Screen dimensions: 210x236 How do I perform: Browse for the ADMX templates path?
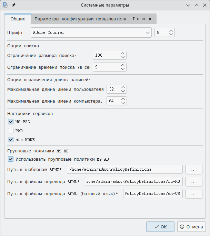click(x=194, y=170)
